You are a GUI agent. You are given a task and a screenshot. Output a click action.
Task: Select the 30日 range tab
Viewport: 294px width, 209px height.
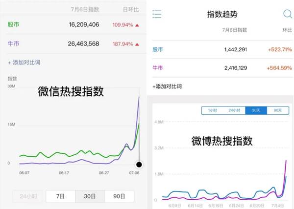click(x=90, y=196)
